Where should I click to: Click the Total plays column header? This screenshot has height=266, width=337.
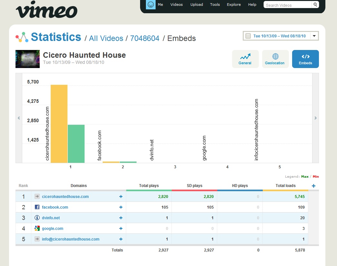[x=149, y=185]
